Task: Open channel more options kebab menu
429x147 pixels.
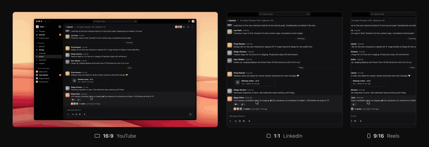Action: [x=193, y=27]
